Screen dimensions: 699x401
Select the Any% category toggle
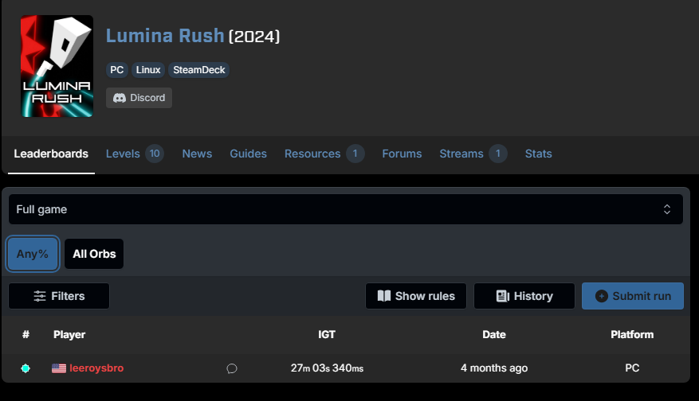coord(33,254)
